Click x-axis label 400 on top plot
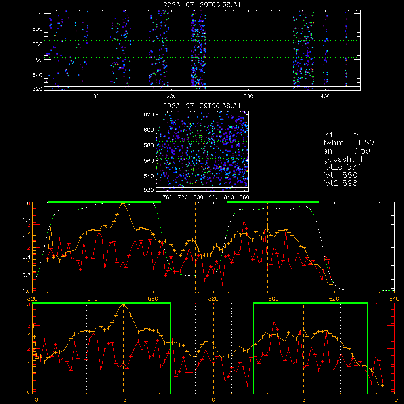404x404 pixels. tap(325, 96)
